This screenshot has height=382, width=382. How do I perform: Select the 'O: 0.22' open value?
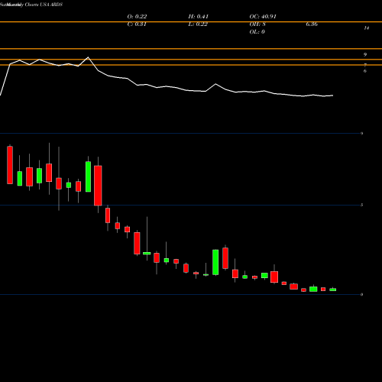(x=137, y=17)
